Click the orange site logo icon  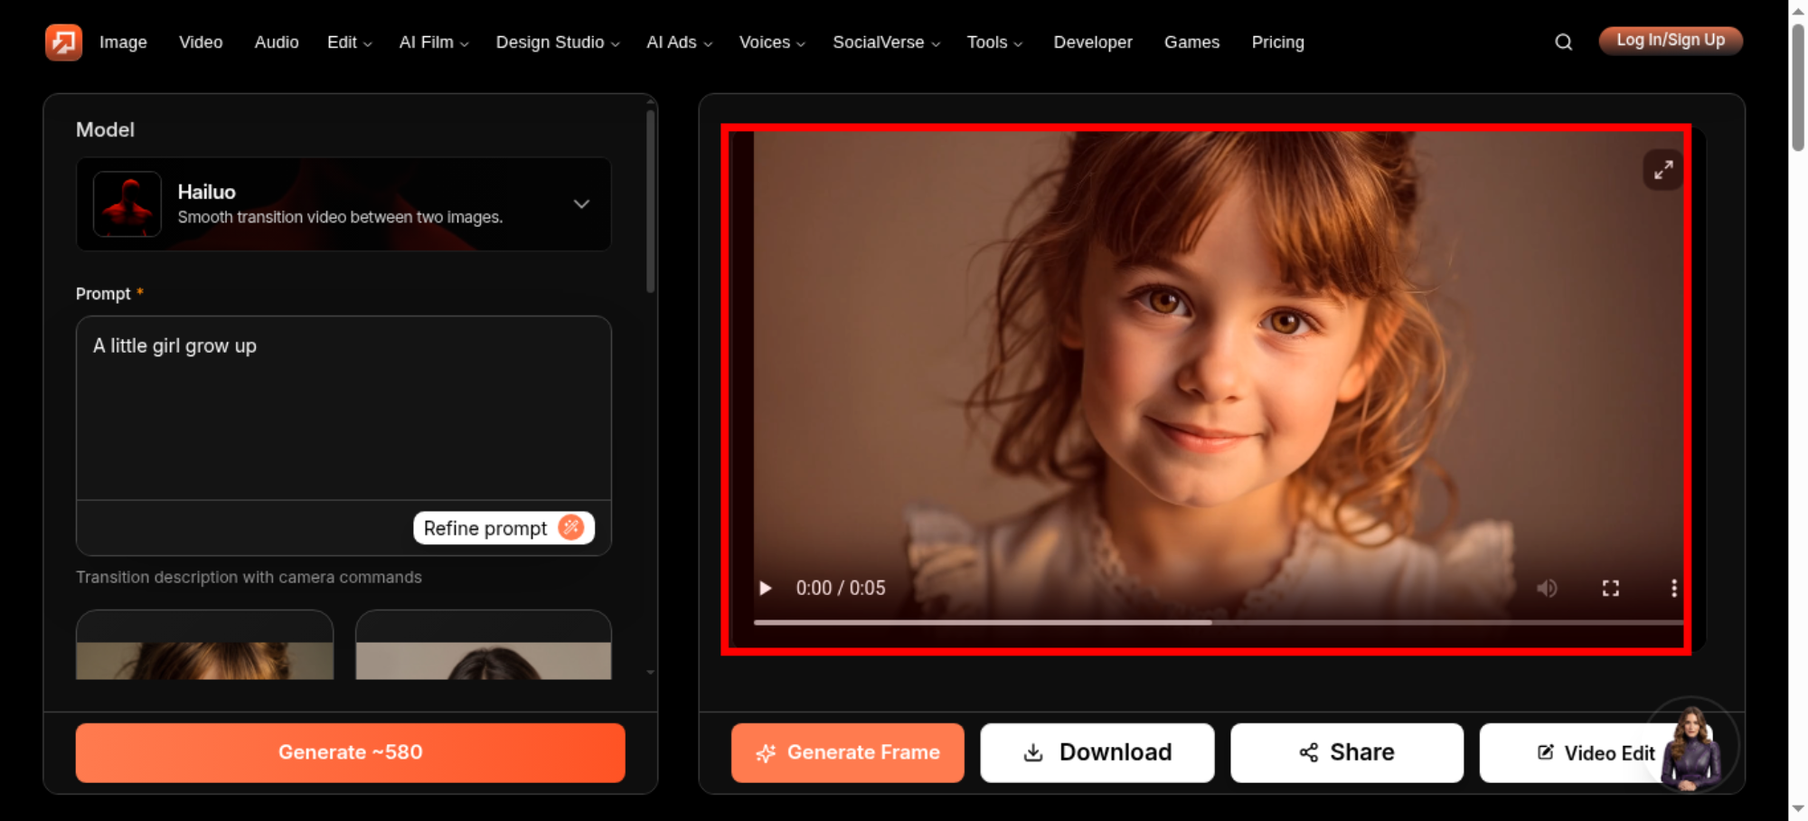pos(63,42)
